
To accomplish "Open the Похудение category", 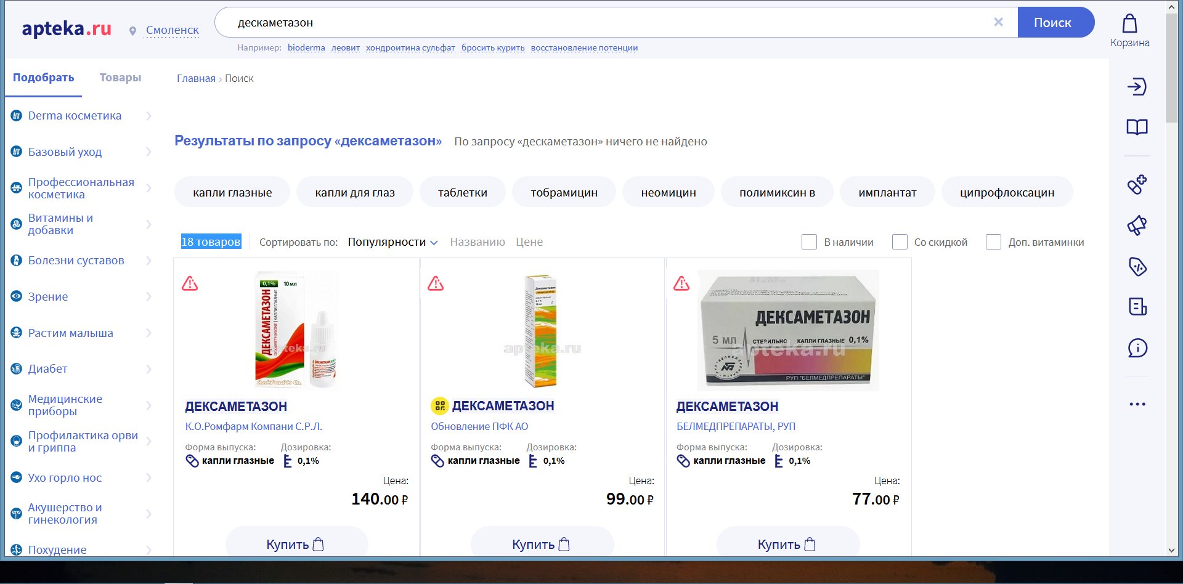I will point(57,550).
